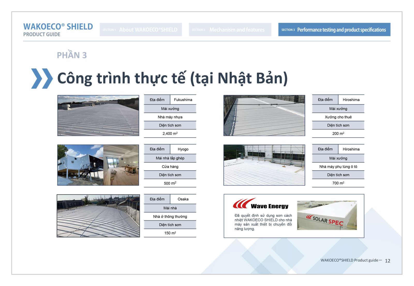
Task: Open the Hyogo prefab building exterior photo
Action: point(80,165)
